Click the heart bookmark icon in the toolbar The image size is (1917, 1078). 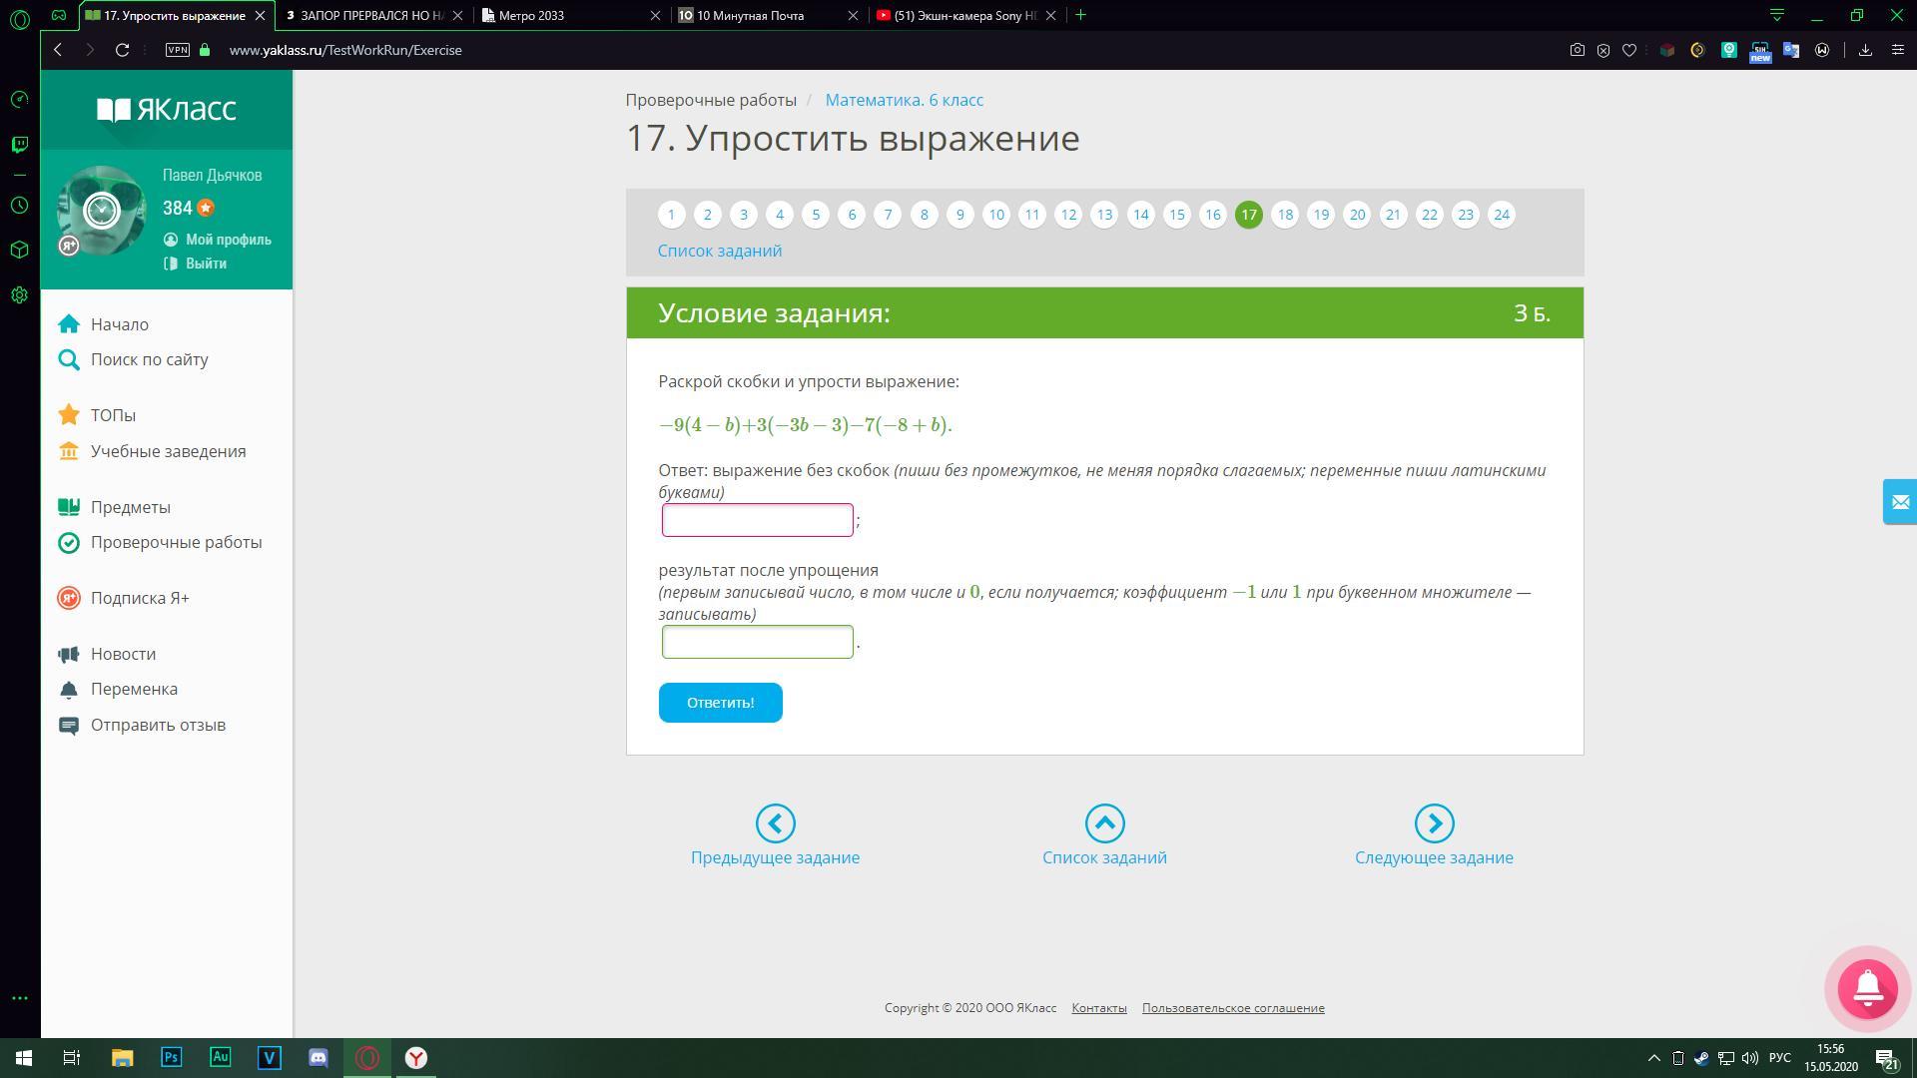click(1629, 50)
